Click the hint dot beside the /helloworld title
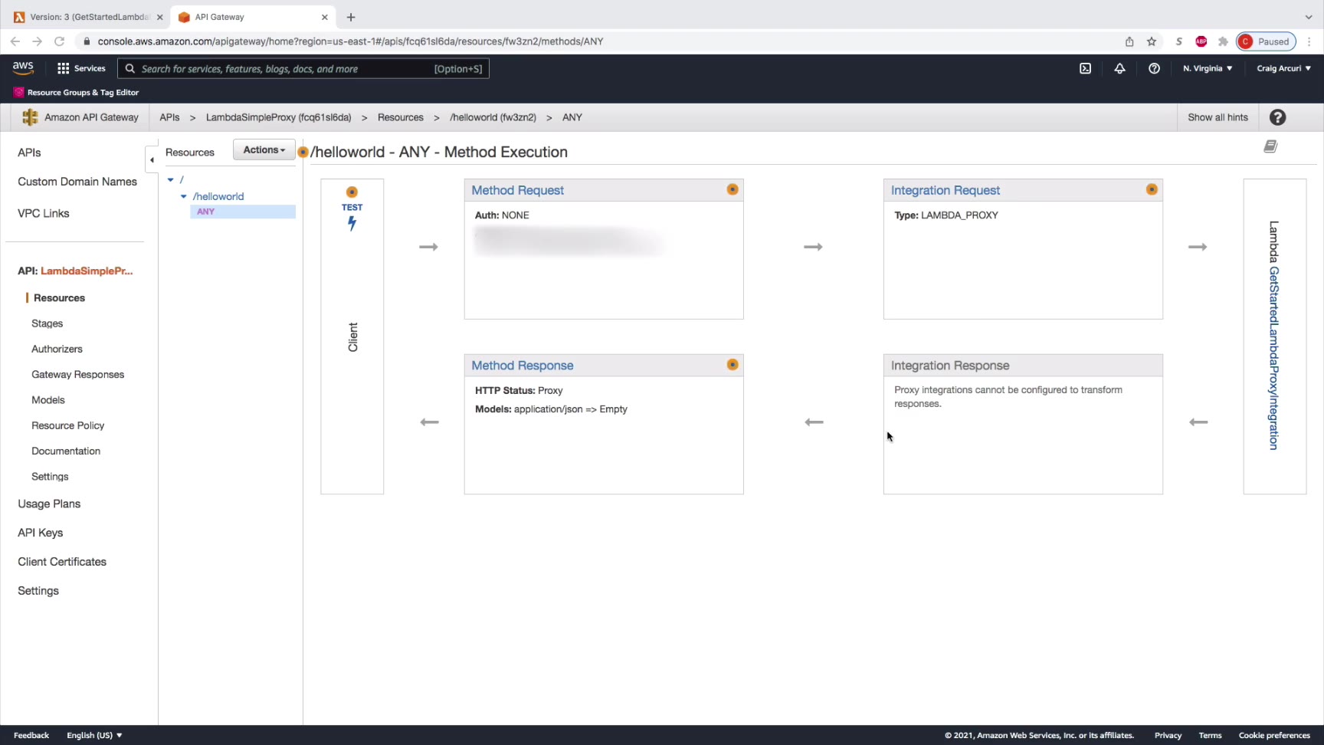The height and width of the screenshot is (745, 1324). (303, 152)
